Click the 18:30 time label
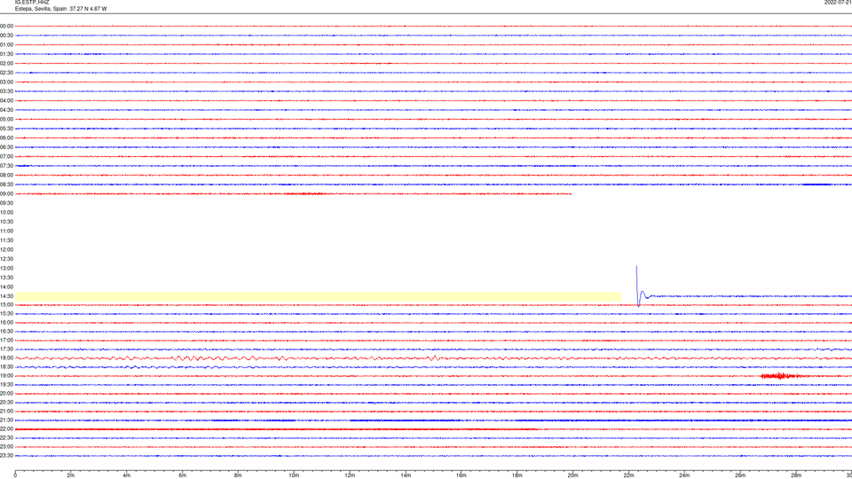Image resolution: width=852 pixels, height=479 pixels. click(x=6, y=366)
